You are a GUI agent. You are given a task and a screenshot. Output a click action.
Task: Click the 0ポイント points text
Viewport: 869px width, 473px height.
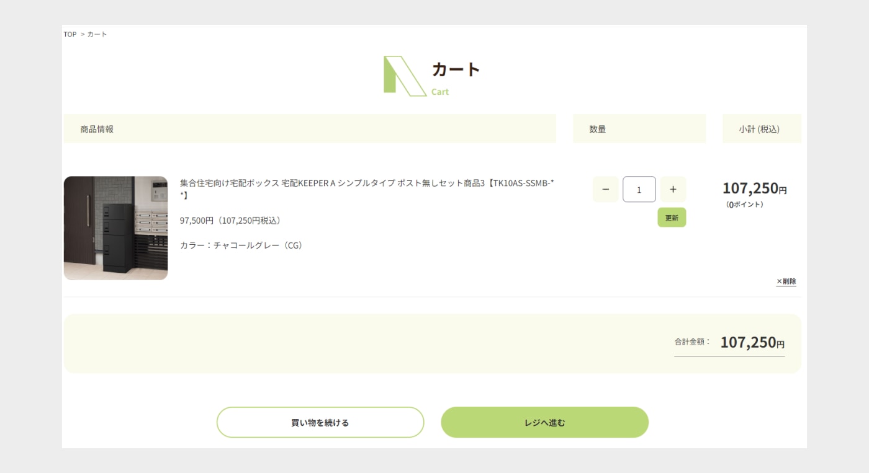point(744,205)
